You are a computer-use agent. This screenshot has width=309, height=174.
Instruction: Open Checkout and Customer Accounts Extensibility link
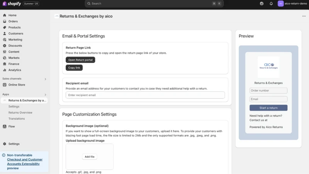pos(25,162)
